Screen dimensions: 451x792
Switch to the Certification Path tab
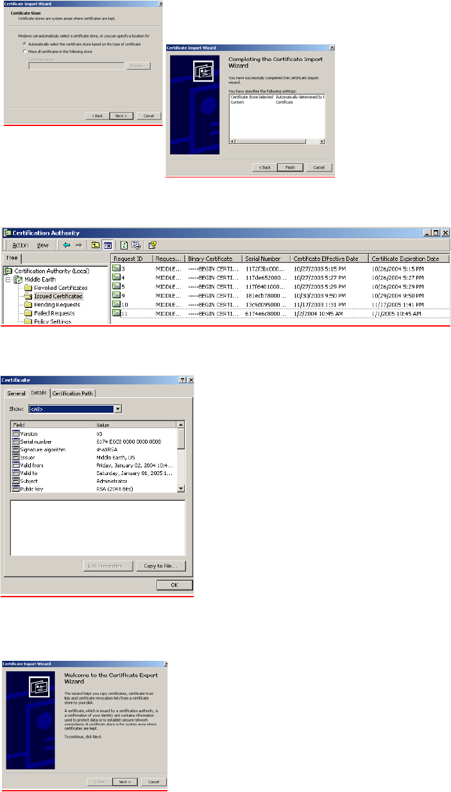[x=72, y=393]
